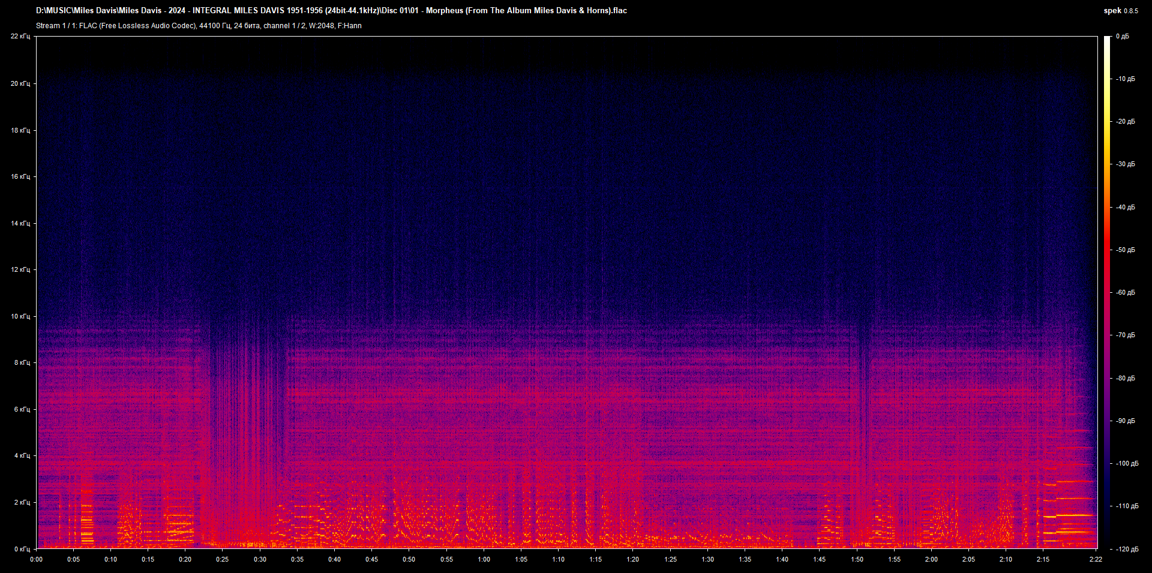Click the 1:30 time axis label
This screenshot has height=573, width=1152.
[707, 559]
